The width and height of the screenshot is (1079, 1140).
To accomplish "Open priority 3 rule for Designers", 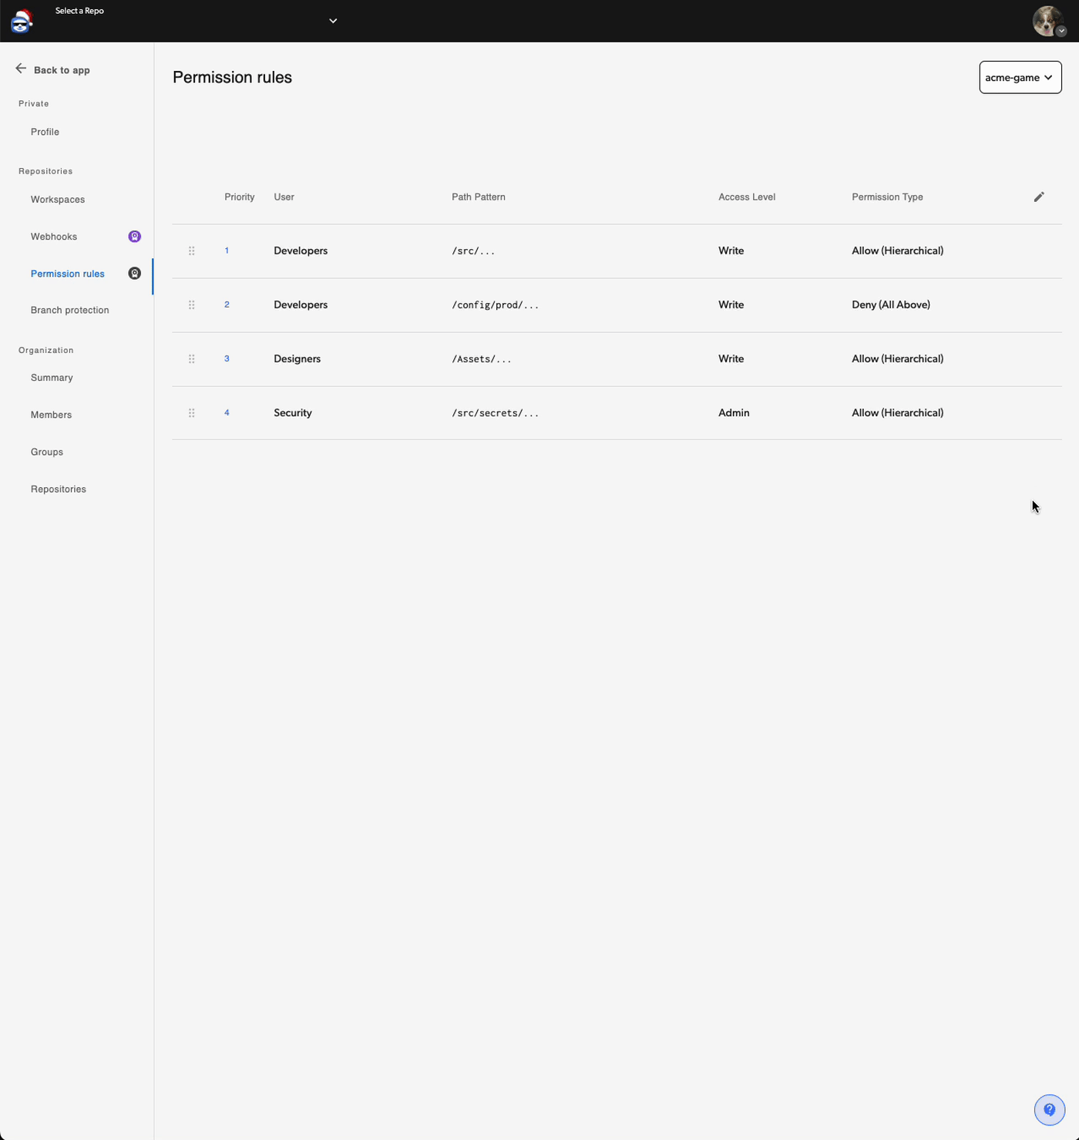I will 227,358.
